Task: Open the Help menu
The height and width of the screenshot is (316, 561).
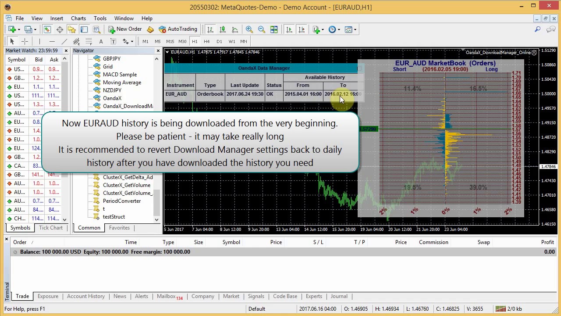Action: point(147,18)
